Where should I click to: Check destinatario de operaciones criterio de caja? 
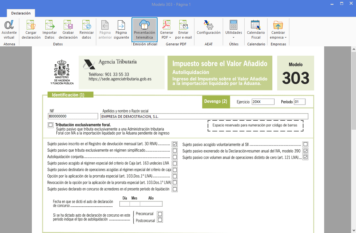(174, 170)
